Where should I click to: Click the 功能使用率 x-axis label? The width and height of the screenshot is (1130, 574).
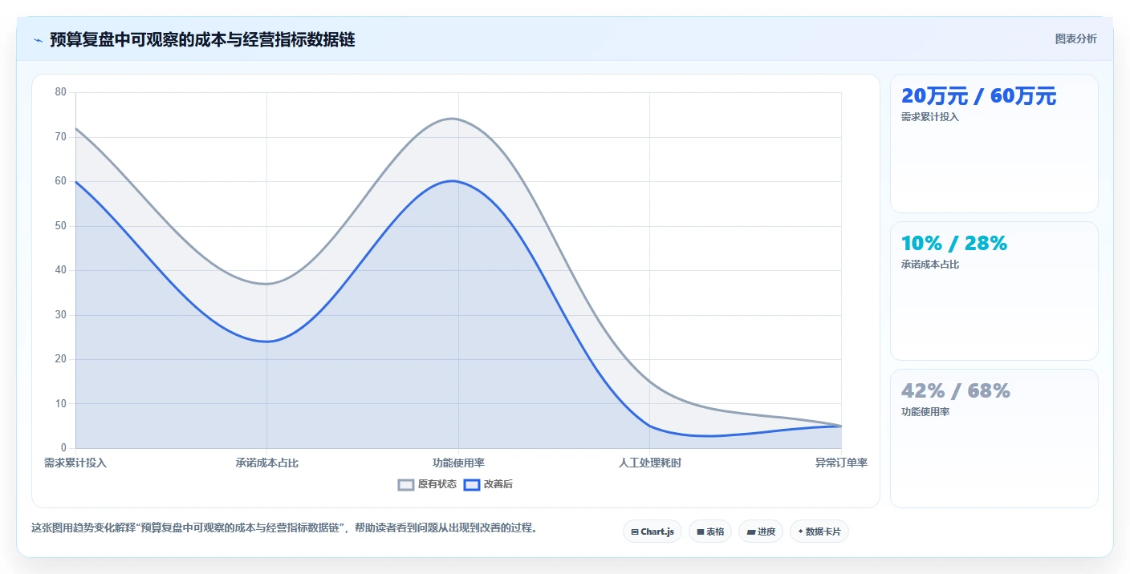[x=458, y=463]
